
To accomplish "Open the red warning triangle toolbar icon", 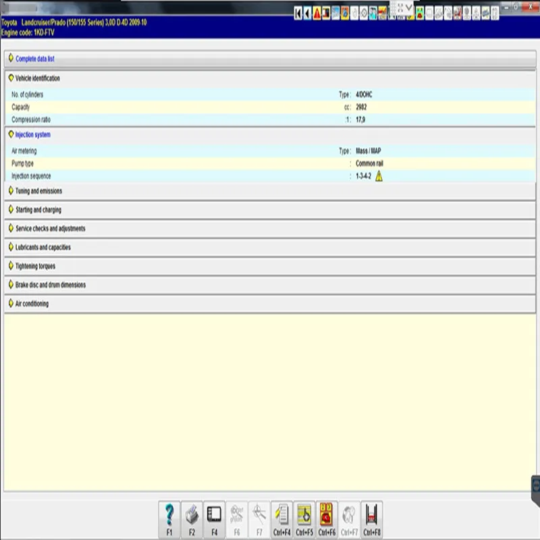I will 317,13.
